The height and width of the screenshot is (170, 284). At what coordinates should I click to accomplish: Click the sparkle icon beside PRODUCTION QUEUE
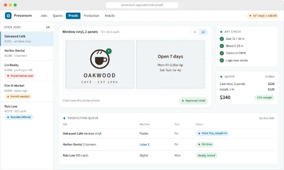click(64, 118)
